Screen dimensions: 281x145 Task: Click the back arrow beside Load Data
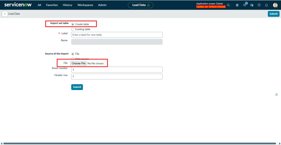pyautogui.click(x=5, y=14)
